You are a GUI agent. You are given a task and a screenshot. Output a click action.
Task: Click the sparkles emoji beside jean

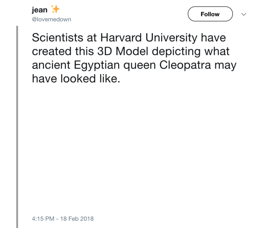pyautogui.click(x=55, y=9)
